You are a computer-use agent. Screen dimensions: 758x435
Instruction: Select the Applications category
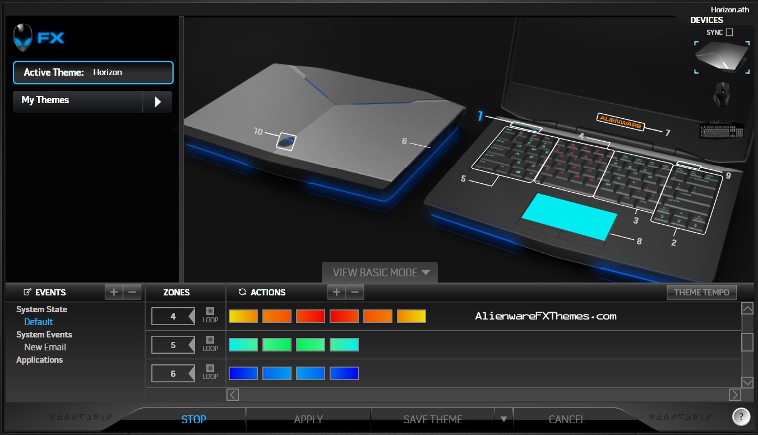tap(39, 360)
